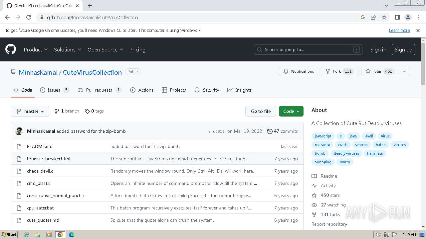
Task: Open the Actions tab
Action: point(142,90)
